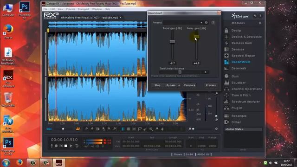This screenshot has width=297, height=167.
Task: Open the Channel Operations module
Action: coord(243,89)
